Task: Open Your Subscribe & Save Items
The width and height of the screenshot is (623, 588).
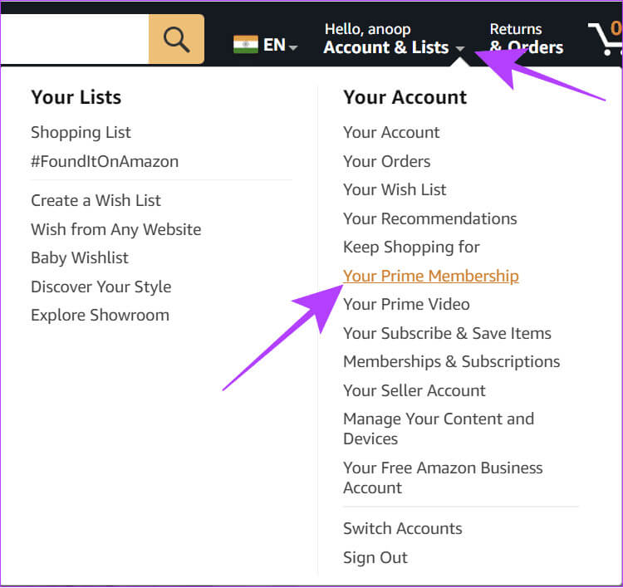Action: point(447,333)
